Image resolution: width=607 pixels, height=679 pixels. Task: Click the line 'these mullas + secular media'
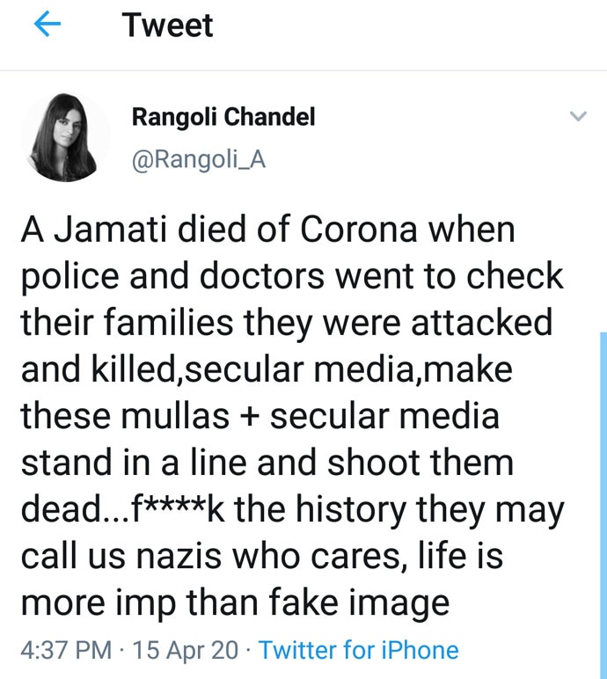pos(260,416)
